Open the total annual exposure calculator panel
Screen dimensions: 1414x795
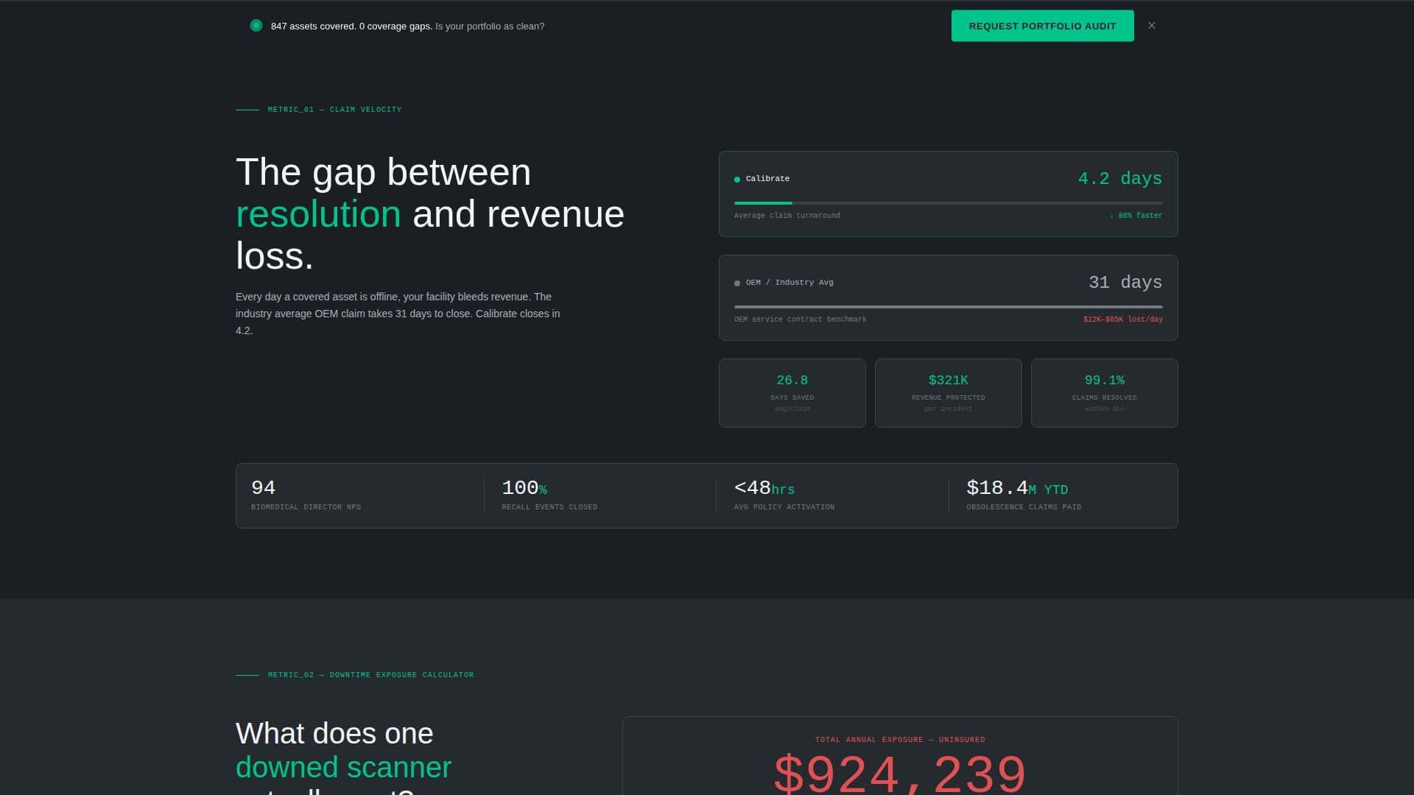[900, 755]
